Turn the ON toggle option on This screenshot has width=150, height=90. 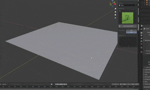coord(131,30)
